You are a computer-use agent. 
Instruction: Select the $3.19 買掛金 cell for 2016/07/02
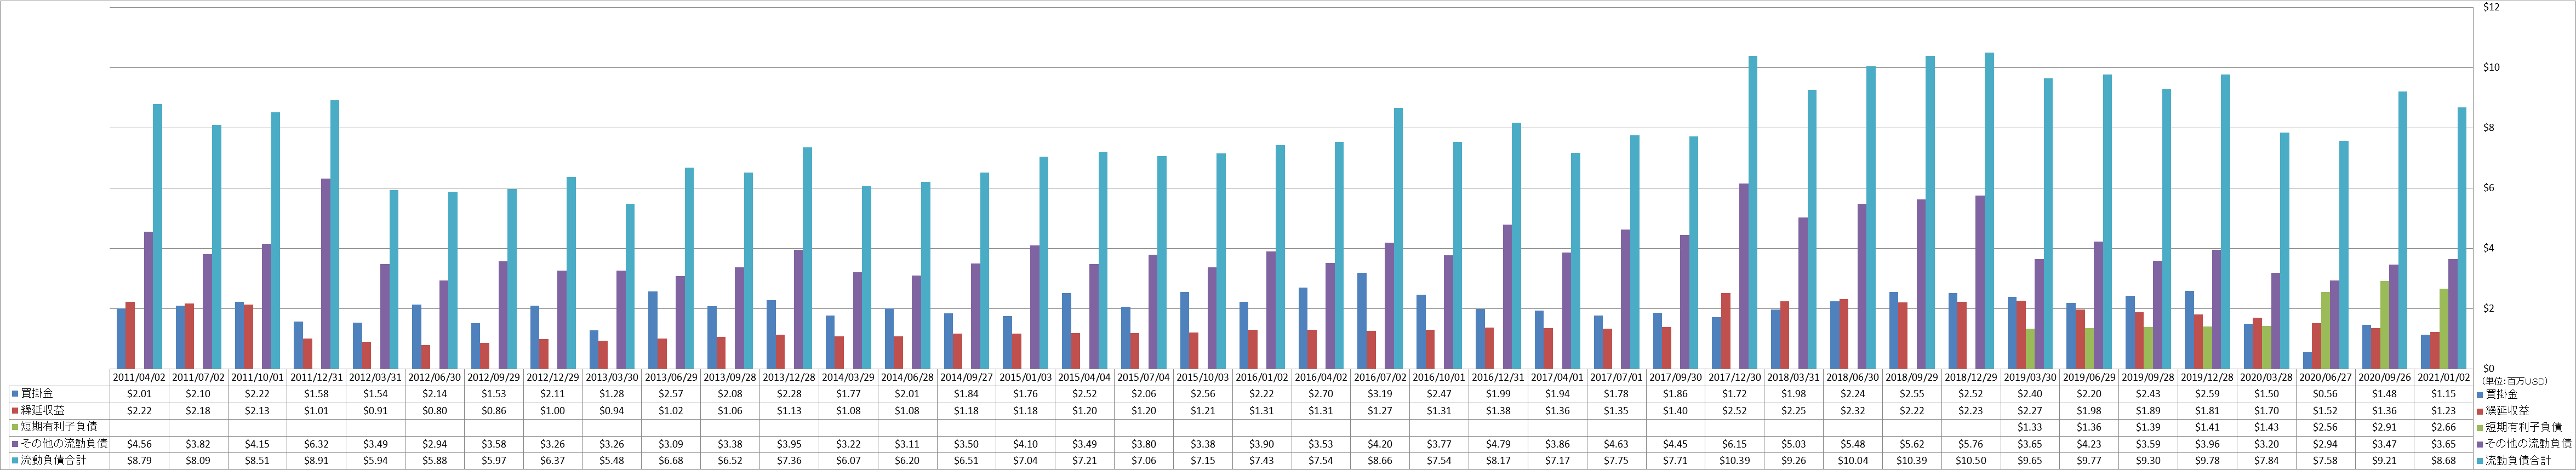(1381, 394)
